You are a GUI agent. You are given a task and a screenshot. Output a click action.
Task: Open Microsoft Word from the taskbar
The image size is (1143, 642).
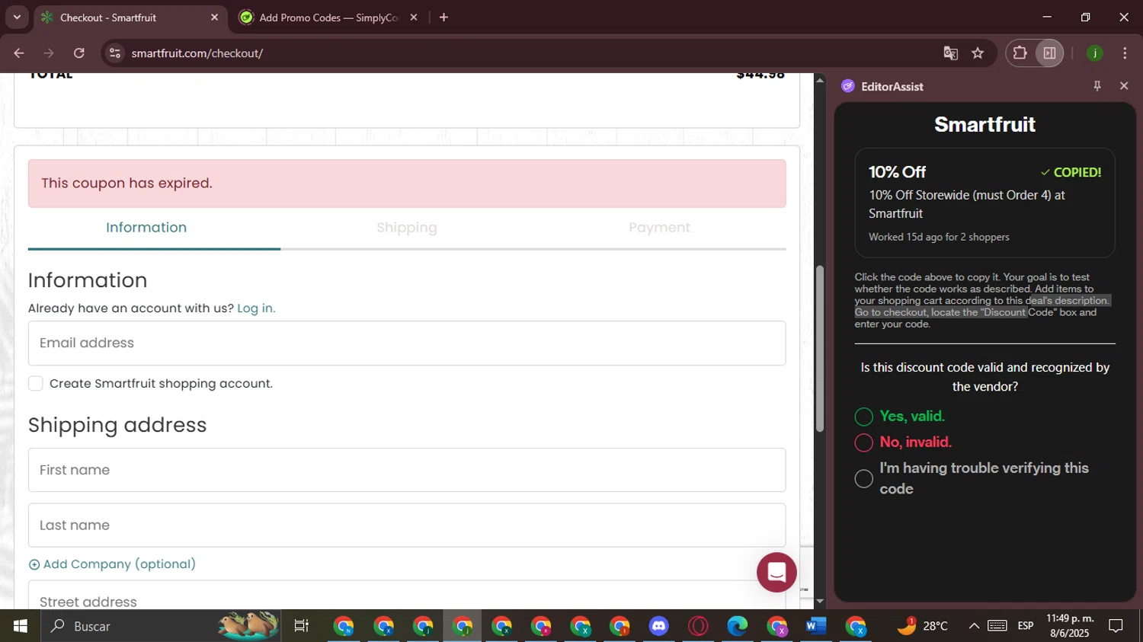(815, 626)
